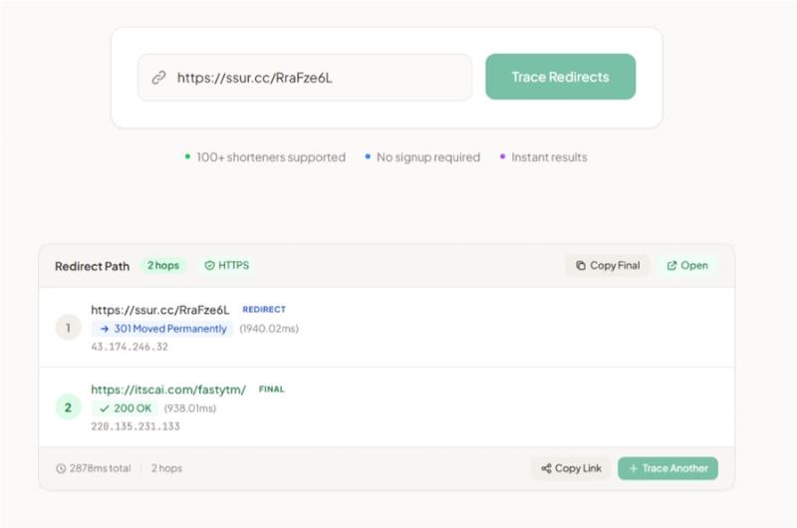The width and height of the screenshot is (797, 528).
Task: Click the 2 hops green badge in header
Action: [163, 265]
